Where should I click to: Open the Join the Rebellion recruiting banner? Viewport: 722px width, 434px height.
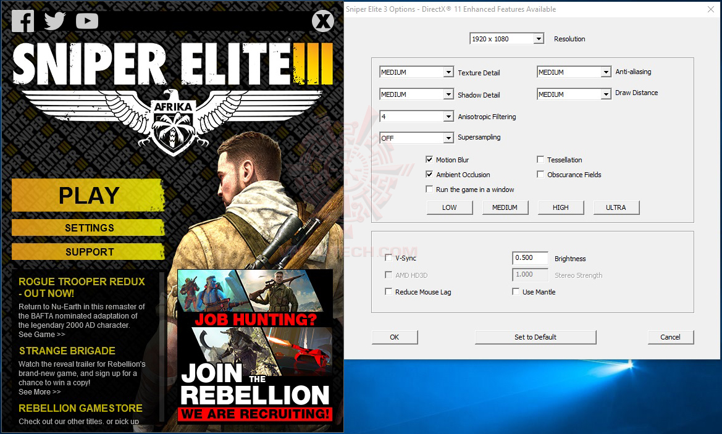255,345
